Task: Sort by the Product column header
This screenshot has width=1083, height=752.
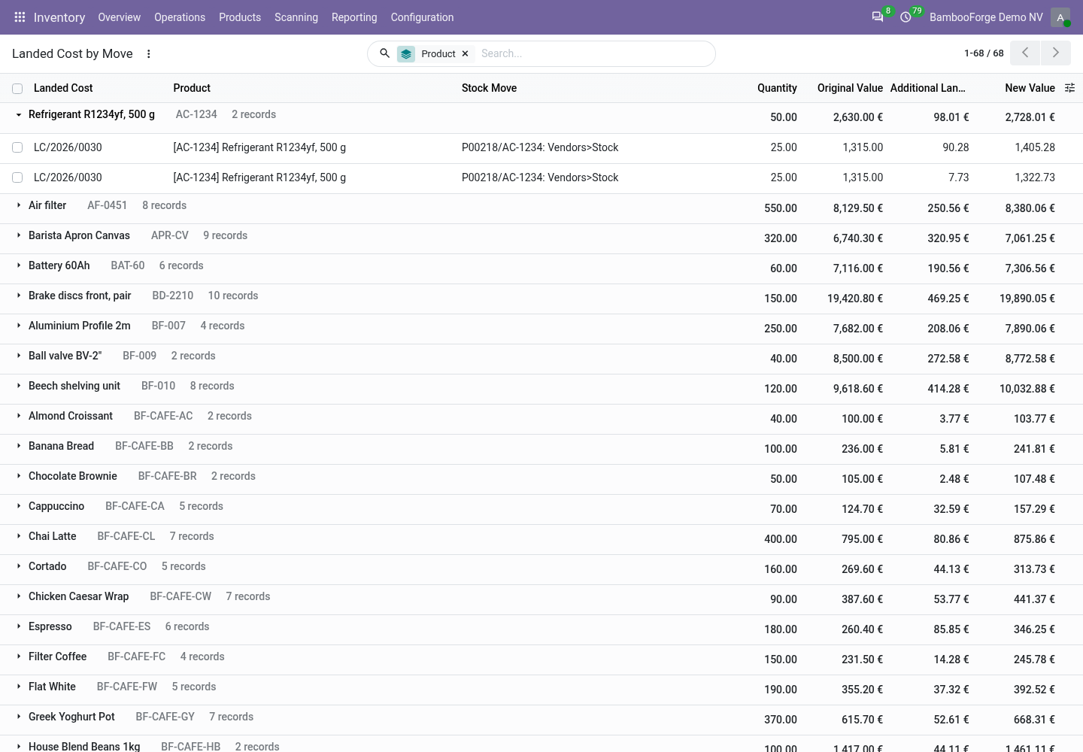Action: point(192,88)
